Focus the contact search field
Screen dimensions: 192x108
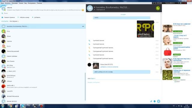click(x=43, y=13)
